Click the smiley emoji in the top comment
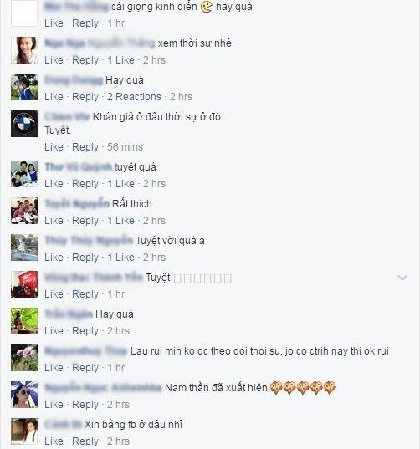Viewport: 420px width, 449px height. (x=207, y=7)
